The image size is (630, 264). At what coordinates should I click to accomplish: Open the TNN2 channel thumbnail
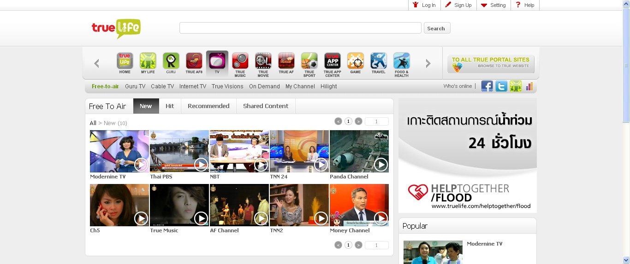pyautogui.click(x=299, y=205)
